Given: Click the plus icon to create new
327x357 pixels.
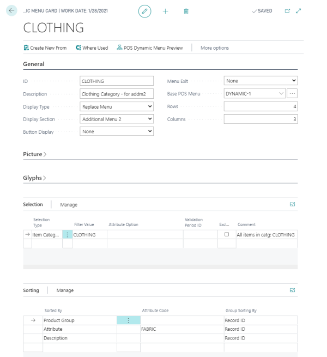Looking at the screenshot, I should 166,11.
